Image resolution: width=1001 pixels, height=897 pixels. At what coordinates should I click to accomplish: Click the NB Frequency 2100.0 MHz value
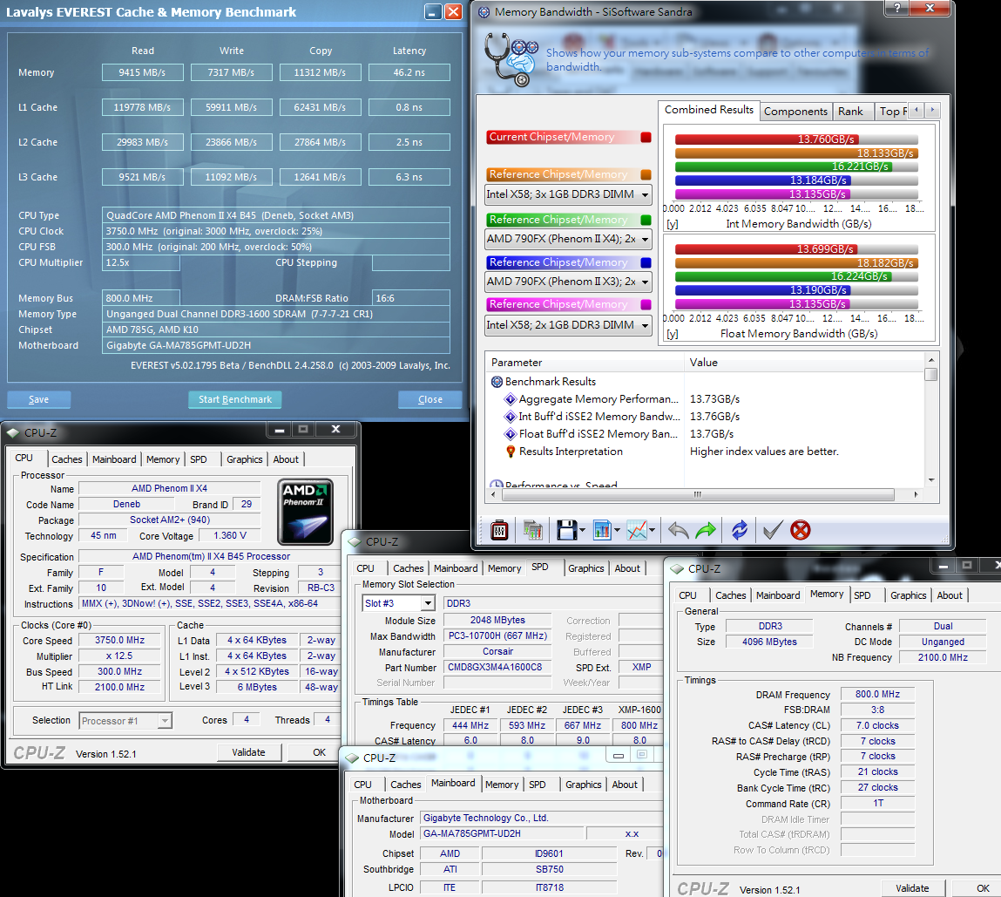(x=943, y=657)
